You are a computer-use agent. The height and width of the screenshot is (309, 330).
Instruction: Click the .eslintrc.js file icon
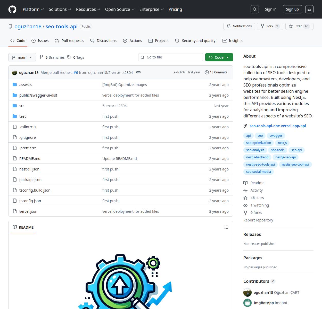15,127
